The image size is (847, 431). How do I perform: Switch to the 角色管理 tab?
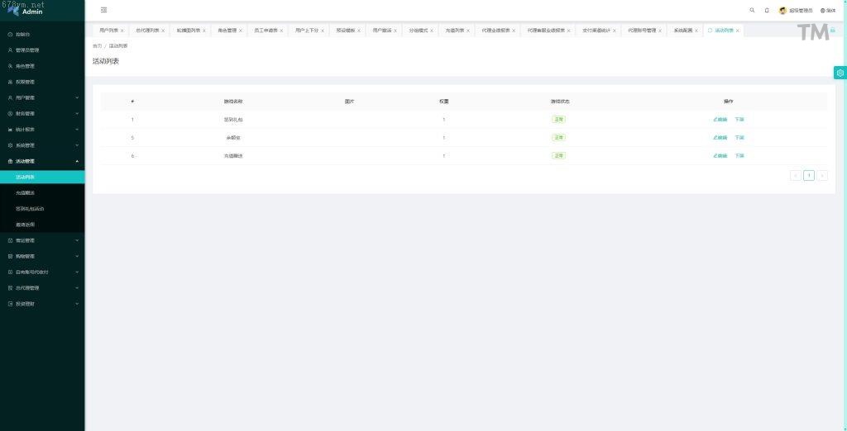tap(227, 31)
